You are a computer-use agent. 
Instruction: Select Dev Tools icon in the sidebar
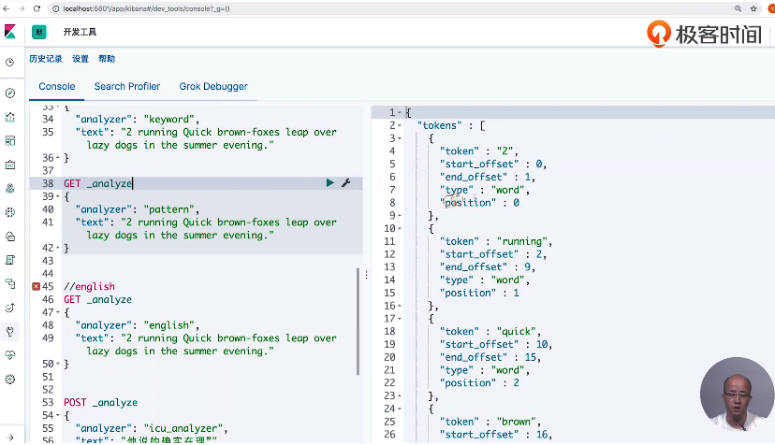pos(10,331)
